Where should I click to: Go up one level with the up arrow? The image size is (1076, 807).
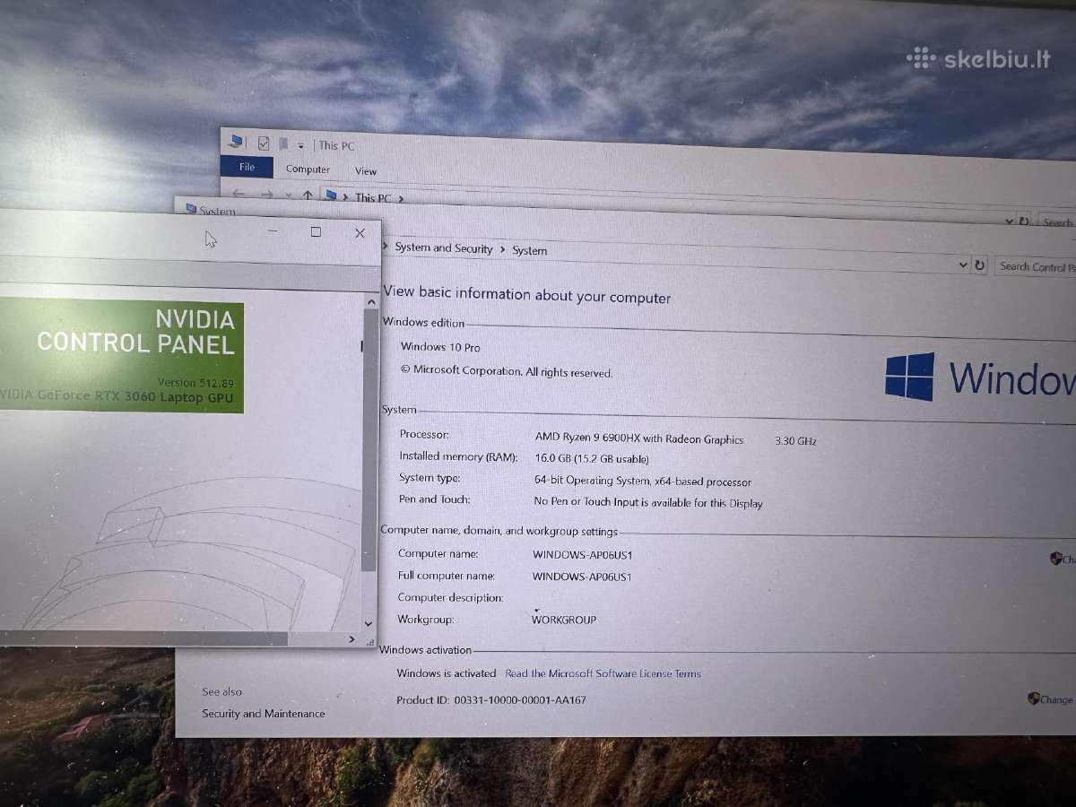coord(308,195)
